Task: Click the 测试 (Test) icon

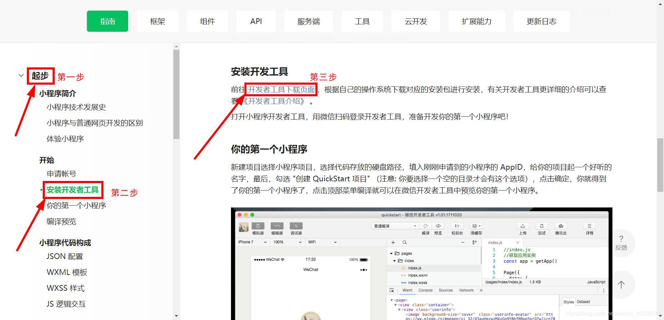Action: pos(541,226)
